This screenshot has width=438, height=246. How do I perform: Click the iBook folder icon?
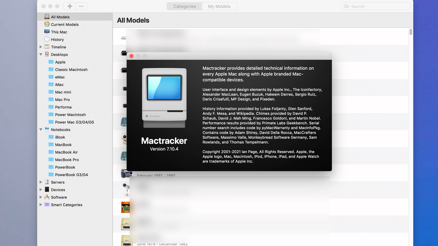click(51, 137)
